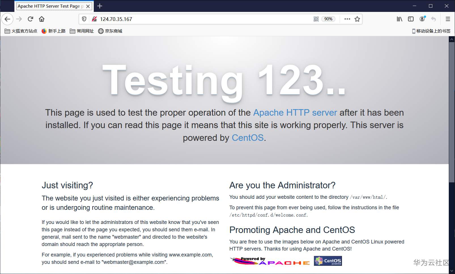Click the page's vertical scrollbar thumb

point(452,112)
